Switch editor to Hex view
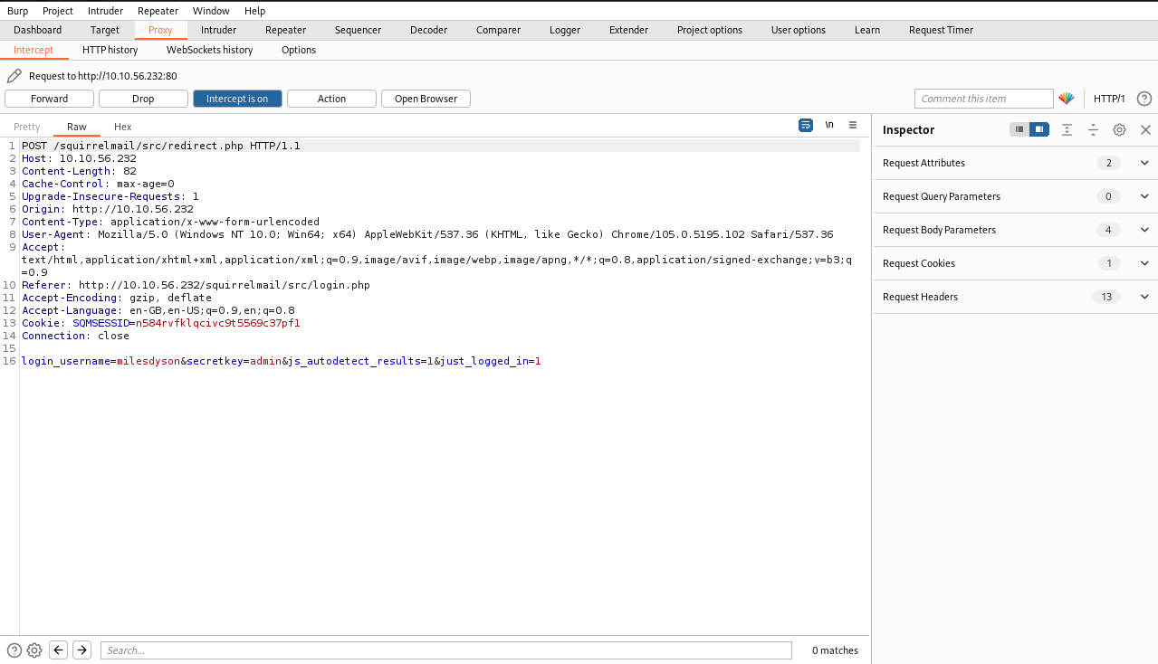This screenshot has height=664, width=1158. coord(122,127)
